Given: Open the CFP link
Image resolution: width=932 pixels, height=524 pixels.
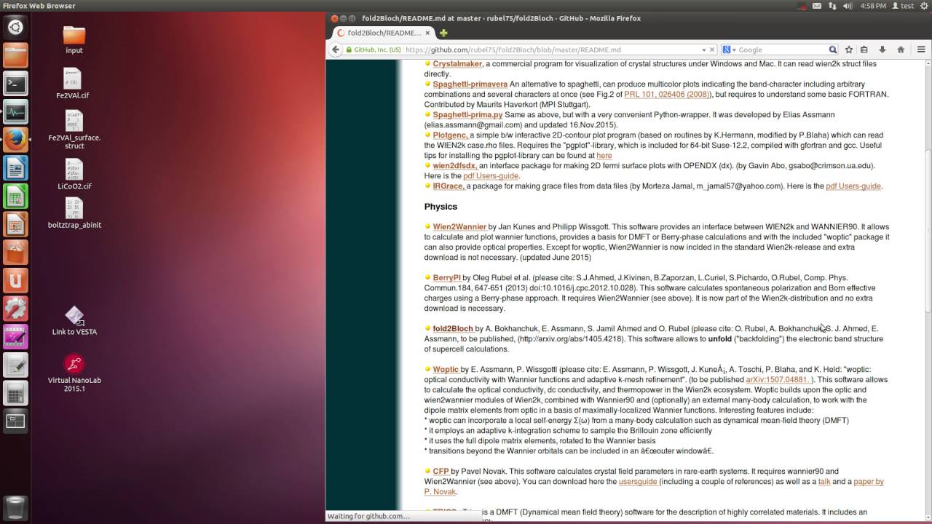Looking at the screenshot, I should click(441, 472).
